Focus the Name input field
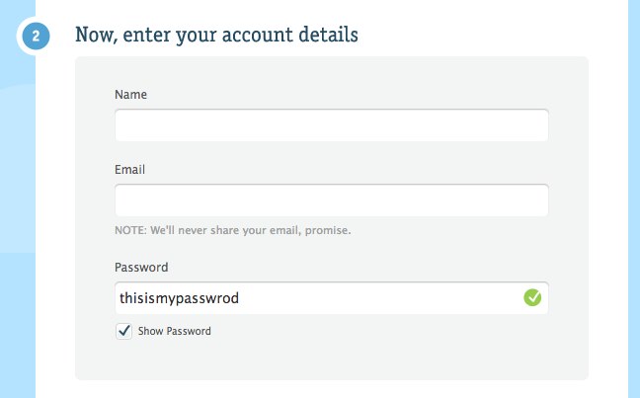The height and width of the screenshot is (398, 640). 332,125
